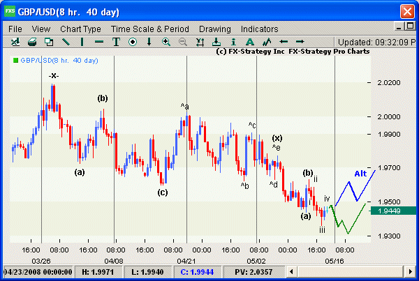Click the C: 1.9944 status field

197,272
